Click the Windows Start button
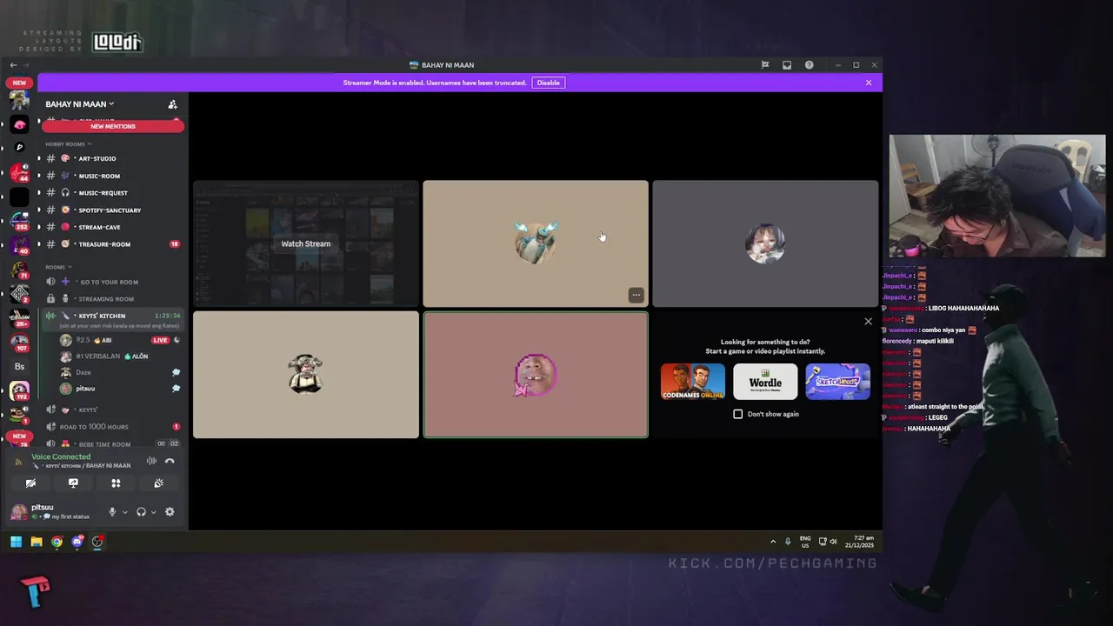 tap(16, 542)
